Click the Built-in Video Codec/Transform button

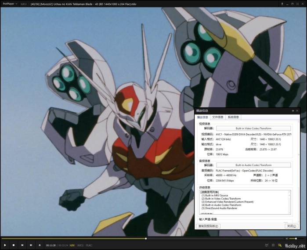coord(253,129)
